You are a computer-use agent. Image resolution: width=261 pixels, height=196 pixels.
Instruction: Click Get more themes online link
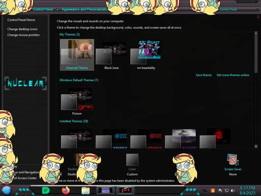pyautogui.click(x=233, y=75)
